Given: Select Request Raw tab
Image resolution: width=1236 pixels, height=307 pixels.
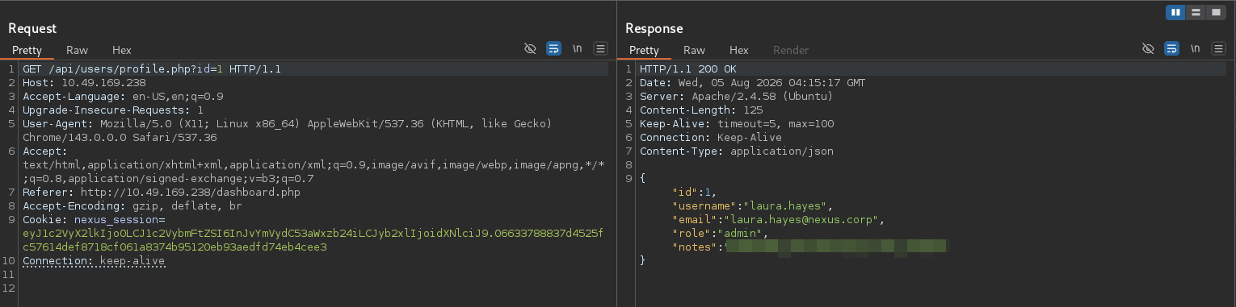Looking at the screenshot, I should click(x=78, y=50).
